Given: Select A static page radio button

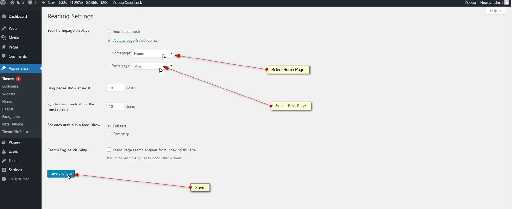Looking at the screenshot, I should pos(109,41).
